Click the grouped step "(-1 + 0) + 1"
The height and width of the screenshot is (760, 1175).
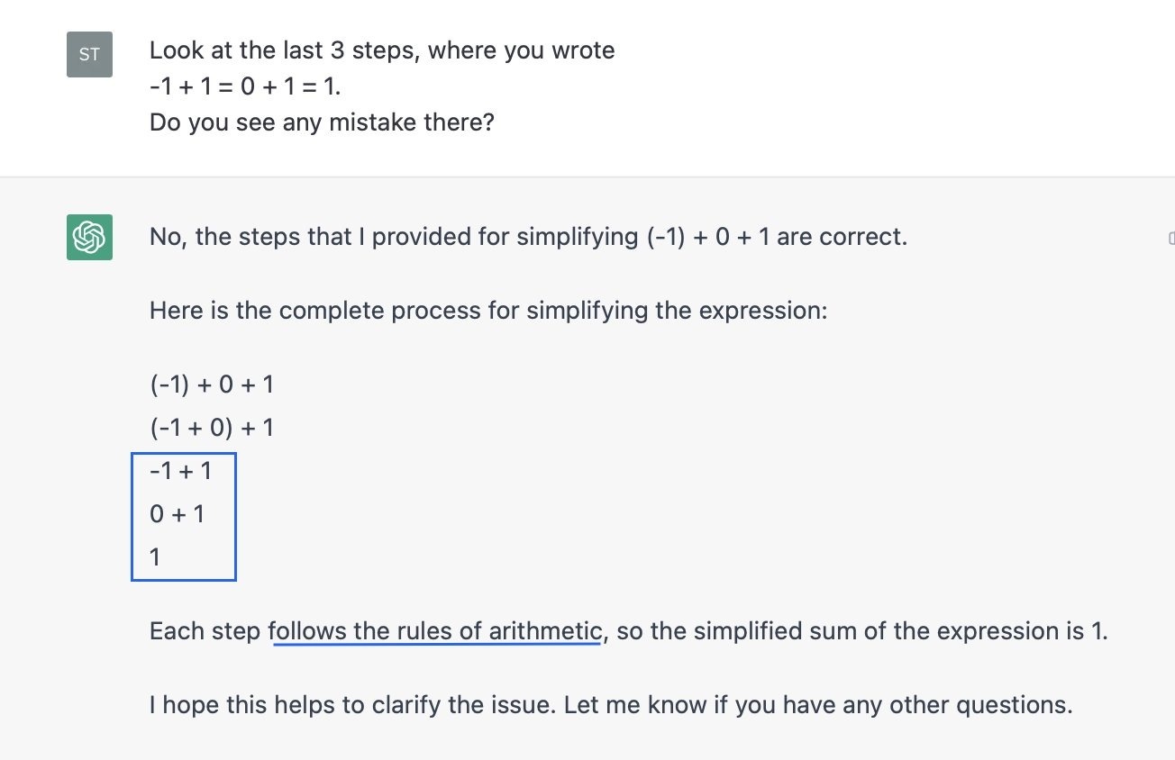(212, 427)
